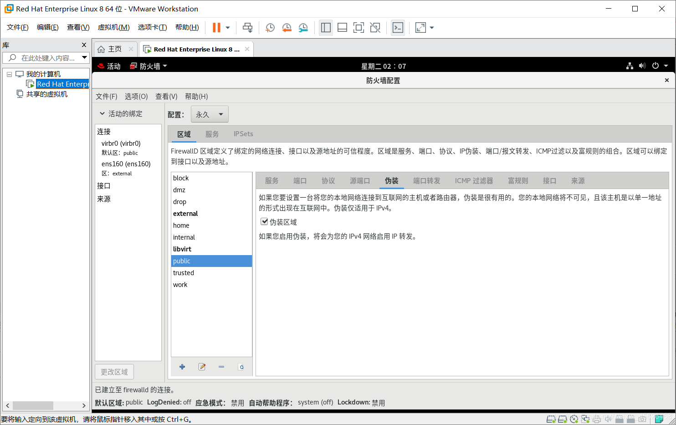Open the ICMP 过滤器 tab
The height and width of the screenshot is (425, 676).
(474, 181)
